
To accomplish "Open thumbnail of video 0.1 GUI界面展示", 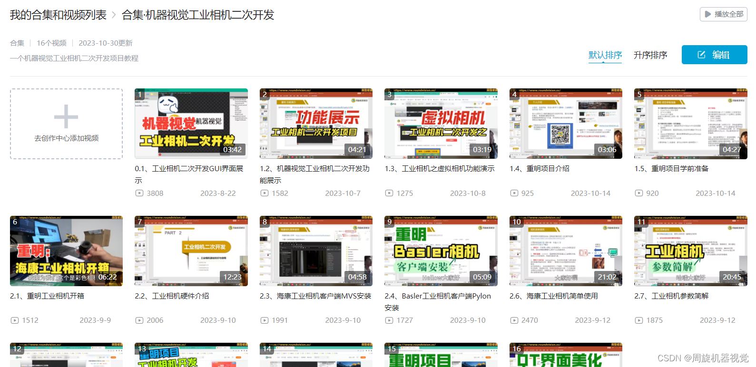I will point(191,124).
